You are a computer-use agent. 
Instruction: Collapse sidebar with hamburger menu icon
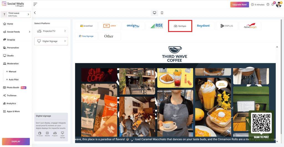pyautogui.click(x=35, y=4)
